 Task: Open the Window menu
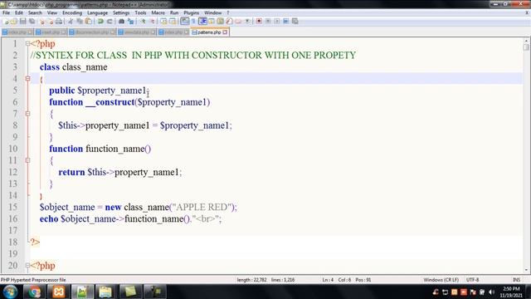coord(212,13)
